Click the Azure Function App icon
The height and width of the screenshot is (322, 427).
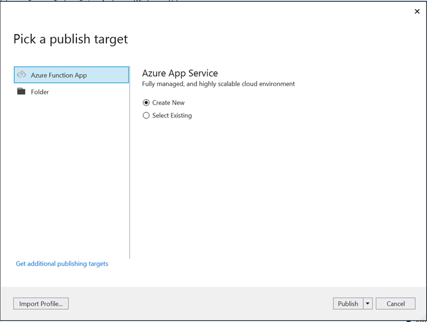click(x=22, y=75)
